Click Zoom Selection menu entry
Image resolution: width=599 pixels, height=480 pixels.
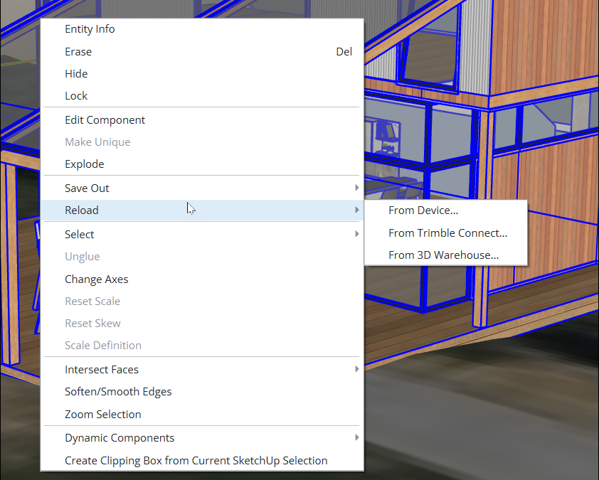(202, 415)
